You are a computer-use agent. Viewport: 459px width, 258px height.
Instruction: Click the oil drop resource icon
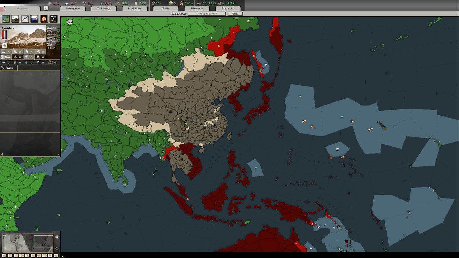pos(101,3)
